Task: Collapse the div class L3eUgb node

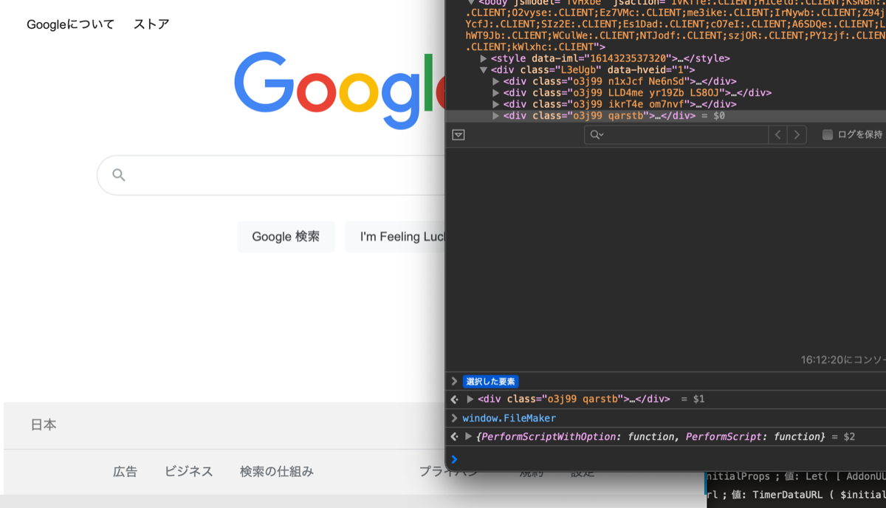Action: pos(484,69)
